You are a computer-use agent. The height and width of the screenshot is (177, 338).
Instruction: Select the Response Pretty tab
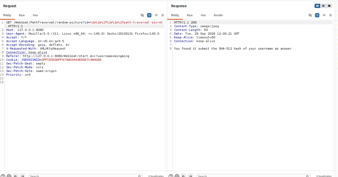tap(175, 15)
